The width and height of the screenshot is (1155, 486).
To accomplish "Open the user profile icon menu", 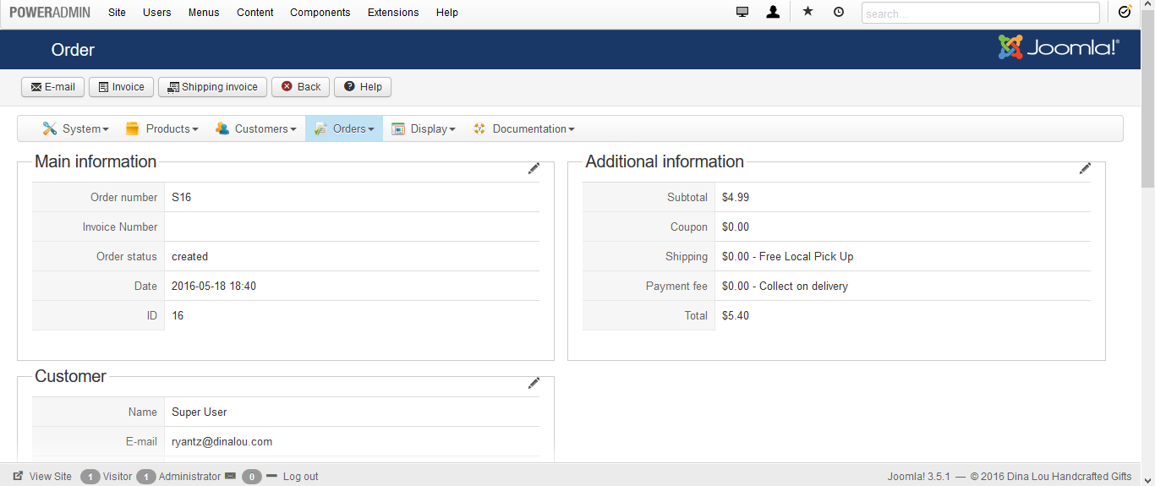I will pos(773,12).
